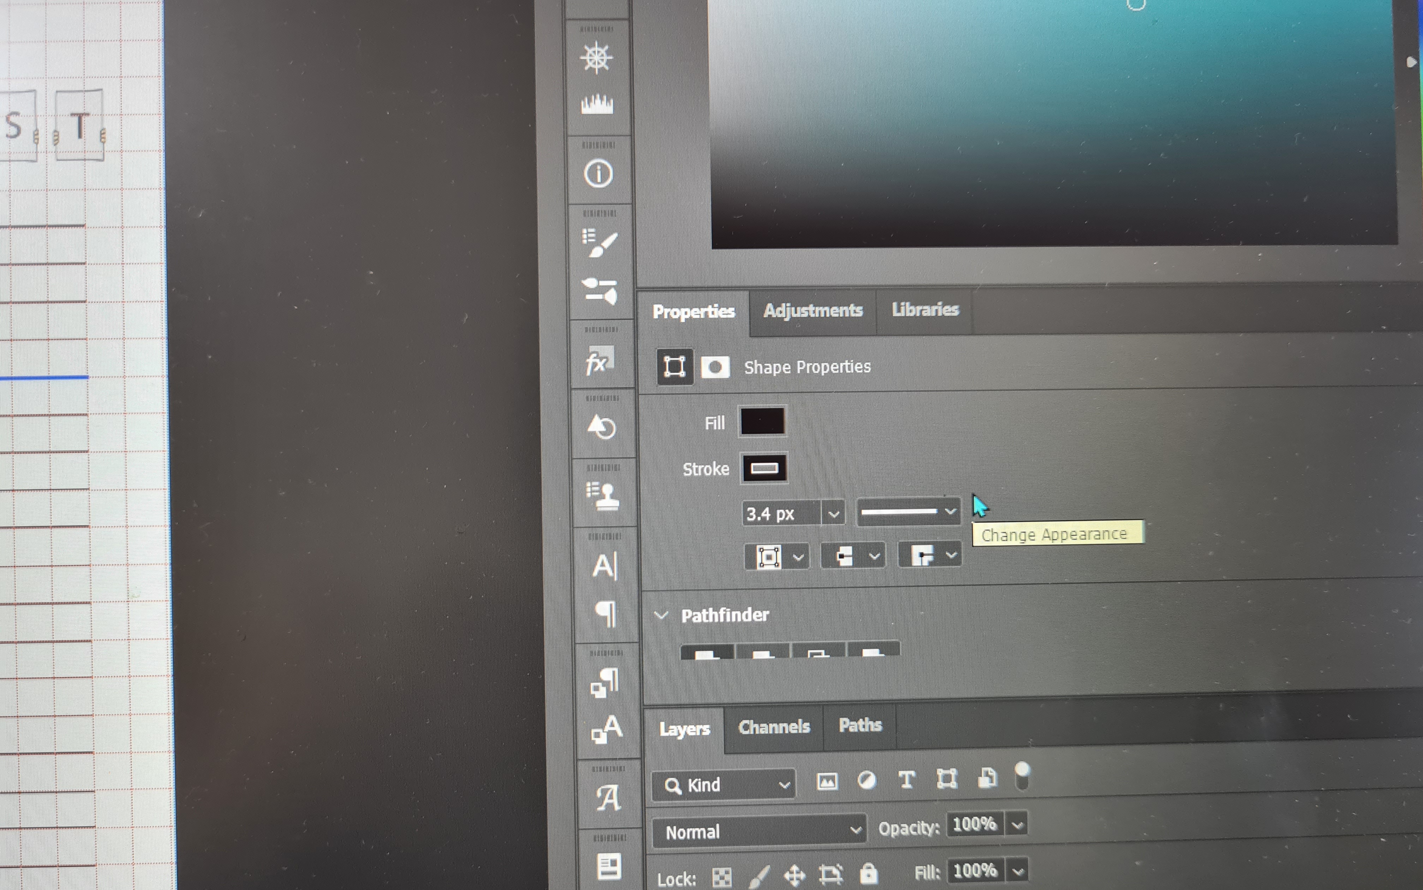1423x890 pixels.
Task: Open the Navigator panel ship wheel icon
Action: tap(596, 58)
